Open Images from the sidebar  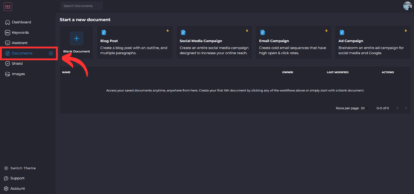click(x=18, y=74)
